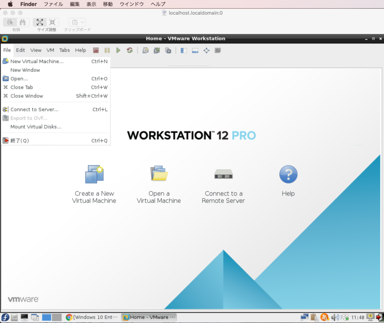Click the Take Snapshot toolbar icon

point(145,51)
